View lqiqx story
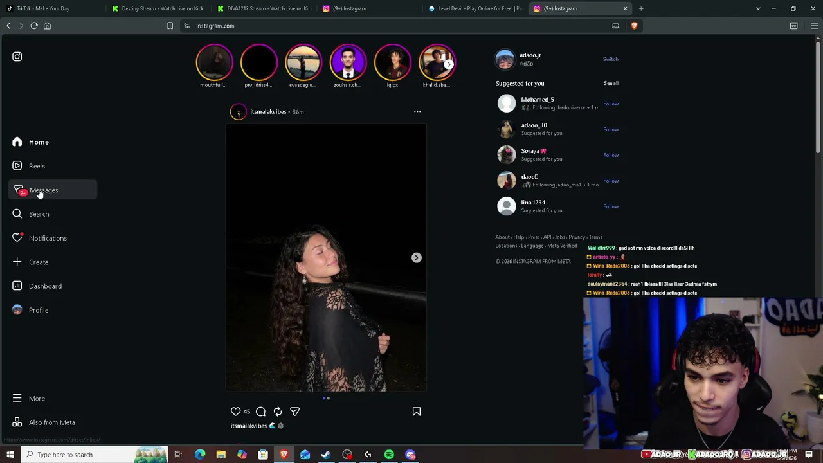823x463 pixels. point(392,62)
